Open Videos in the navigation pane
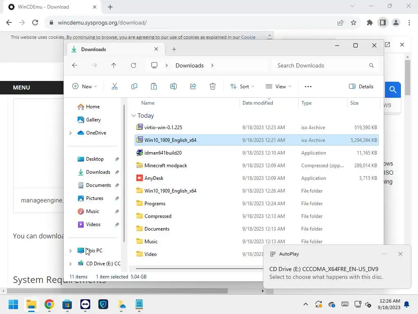The height and width of the screenshot is (314, 418). (93, 224)
